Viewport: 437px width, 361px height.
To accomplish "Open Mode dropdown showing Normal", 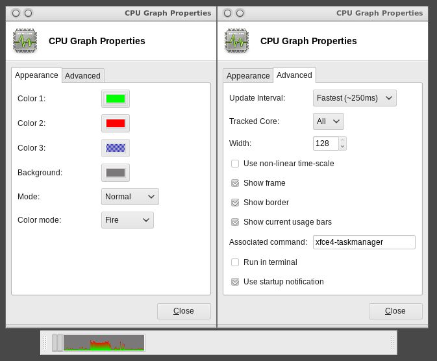I will click(x=130, y=197).
